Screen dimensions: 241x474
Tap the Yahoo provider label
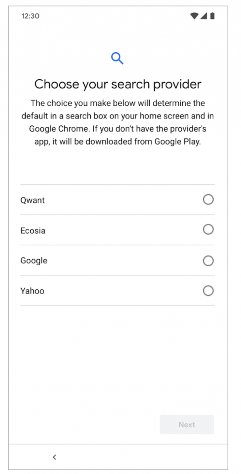point(32,291)
